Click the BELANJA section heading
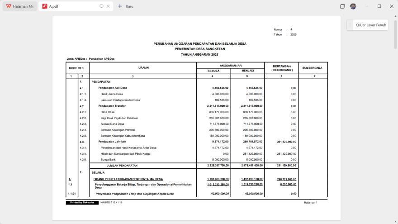Image resolution: width=398 pixels, height=224 pixels. 98,173
